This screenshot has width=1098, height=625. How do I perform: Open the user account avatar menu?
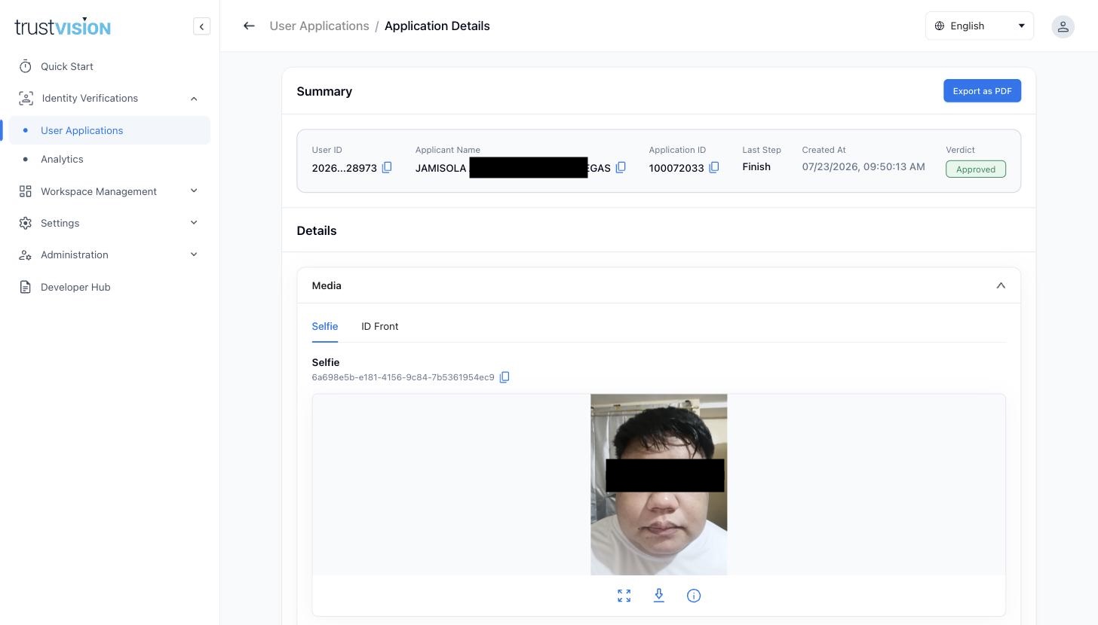pos(1063,26)
